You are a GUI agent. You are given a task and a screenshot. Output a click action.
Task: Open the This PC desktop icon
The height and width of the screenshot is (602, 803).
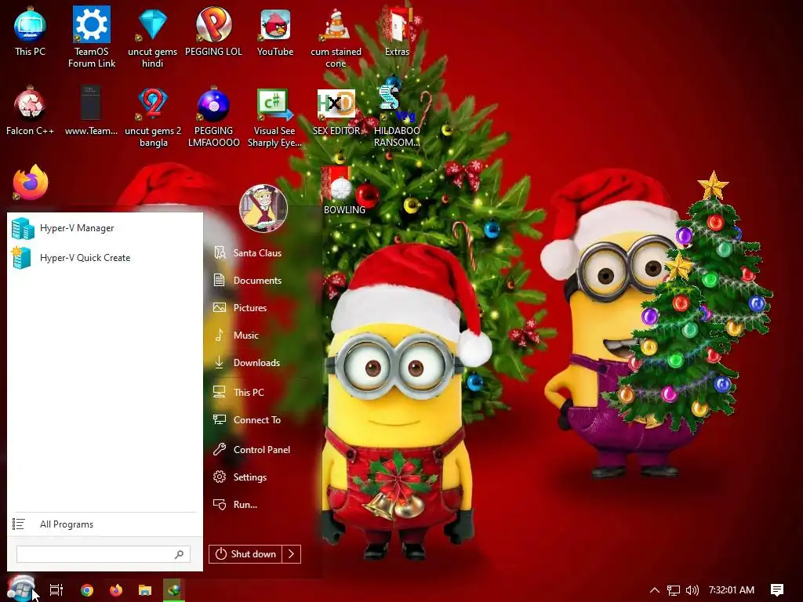(30, 31)
